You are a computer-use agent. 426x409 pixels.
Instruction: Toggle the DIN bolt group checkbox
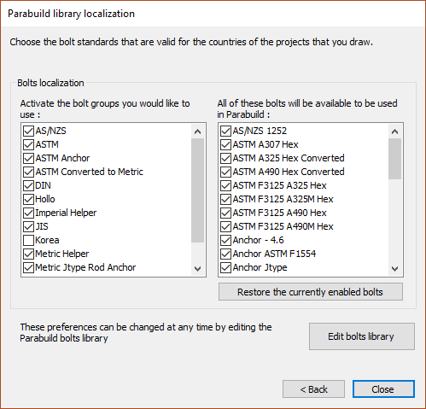[28, 185]
